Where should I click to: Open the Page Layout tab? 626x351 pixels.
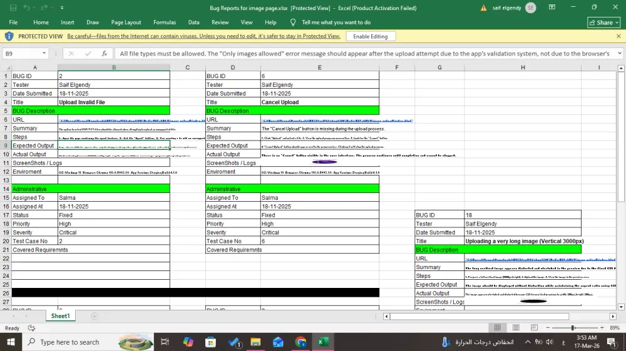126,22
